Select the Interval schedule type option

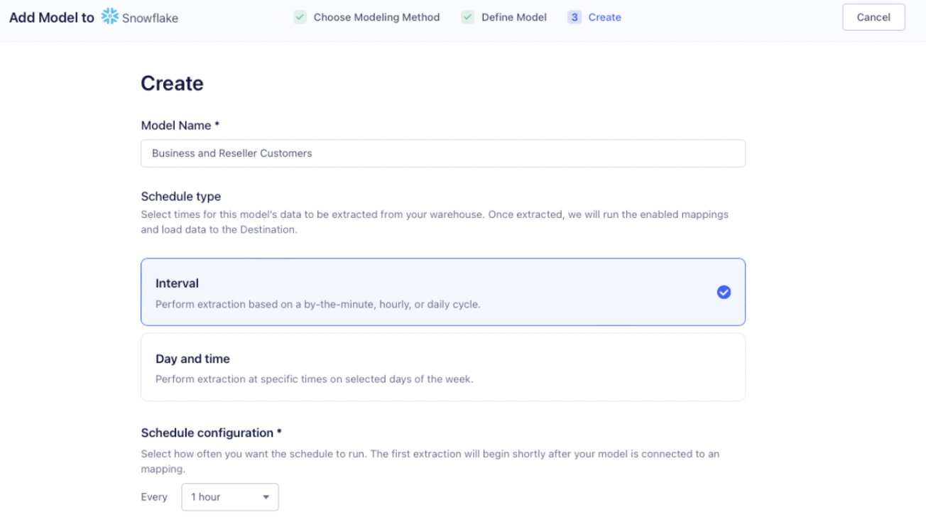point(443,292)
